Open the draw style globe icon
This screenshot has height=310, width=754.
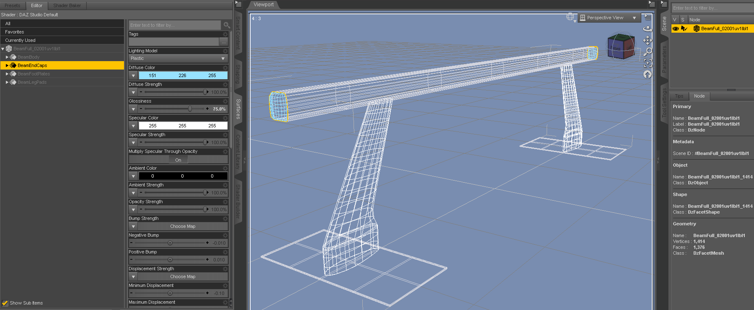click(570, 17)
